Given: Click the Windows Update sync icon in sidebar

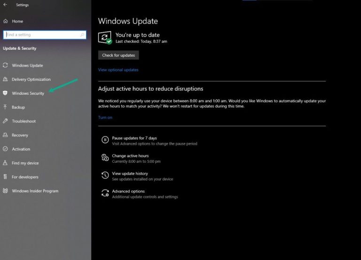Looking at the screenshot, I should point(5,65).
